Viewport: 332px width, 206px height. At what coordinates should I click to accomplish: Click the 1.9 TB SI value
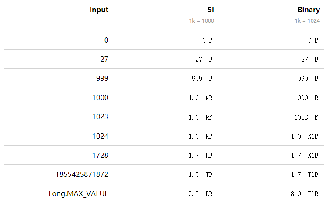pos(201,174)
